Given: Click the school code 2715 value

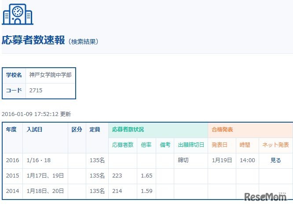Looking at the screenshot, I should pyautogui.click(x=36, y=91).
